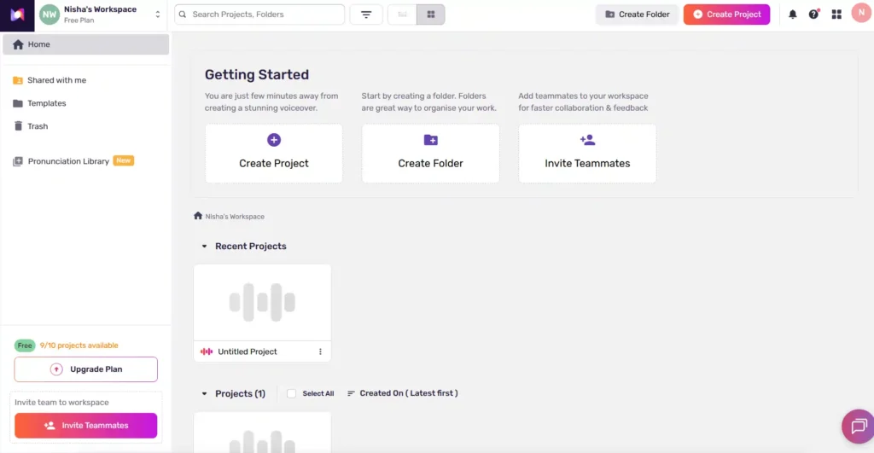This screenshot has height=453, width=874.
Task: Click the Untitled Project name label
Action: click(x=248, y=351)
